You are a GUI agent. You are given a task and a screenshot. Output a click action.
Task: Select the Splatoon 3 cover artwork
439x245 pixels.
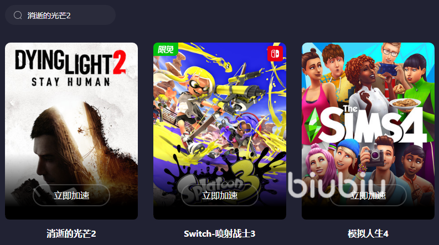click(220, 131)
